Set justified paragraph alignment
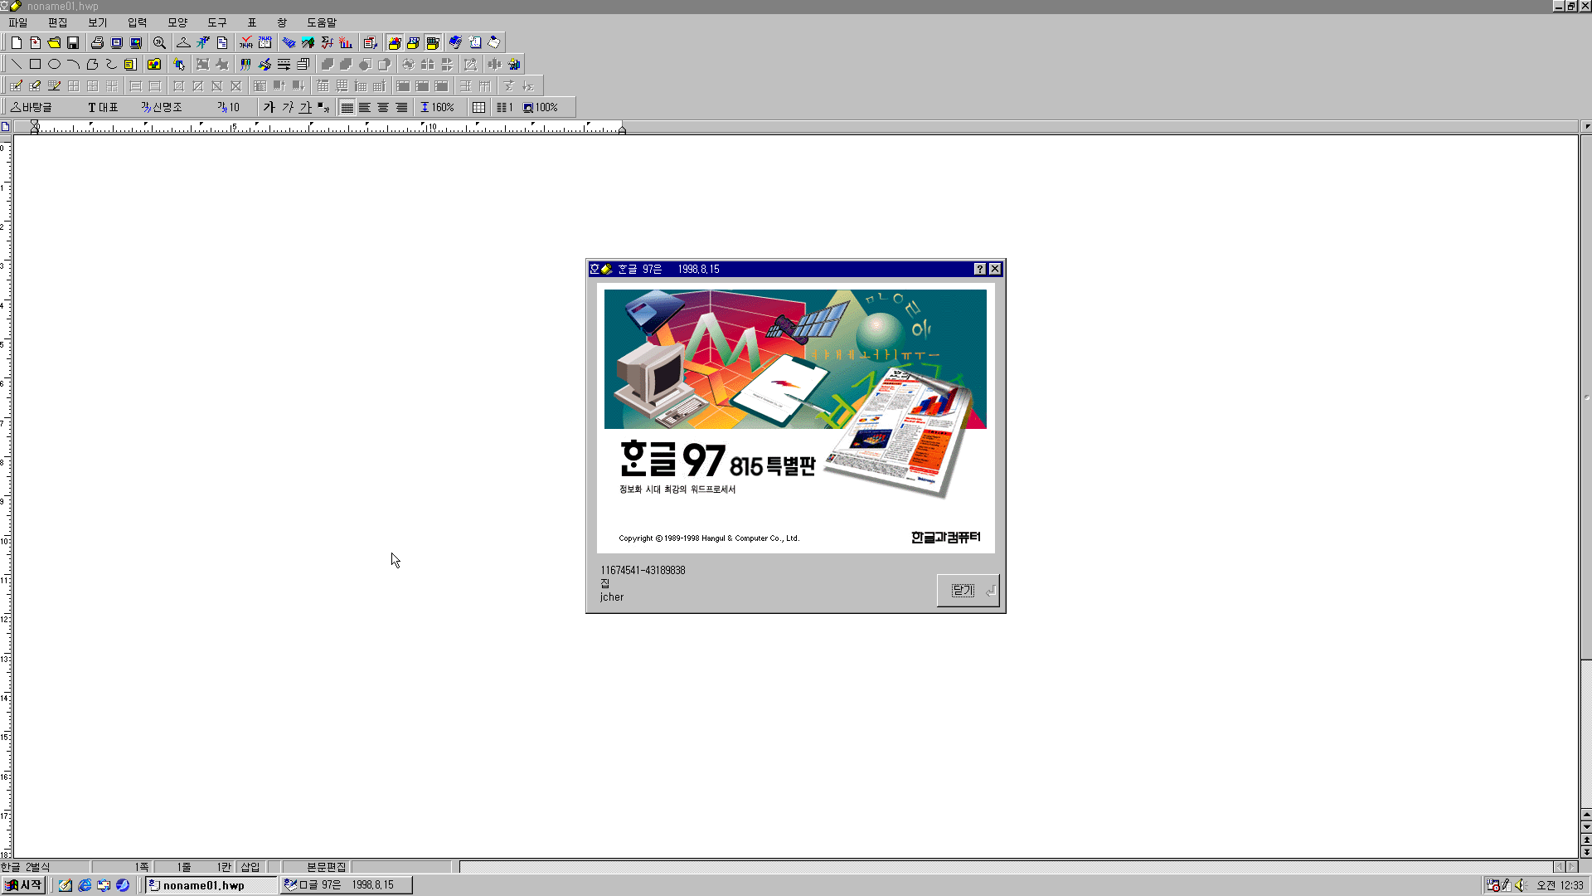The image size is (1592, 896). coord(347,107)
